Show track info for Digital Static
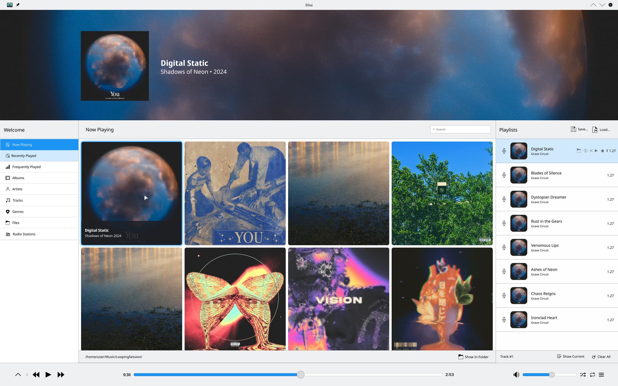 coord(585,151)
